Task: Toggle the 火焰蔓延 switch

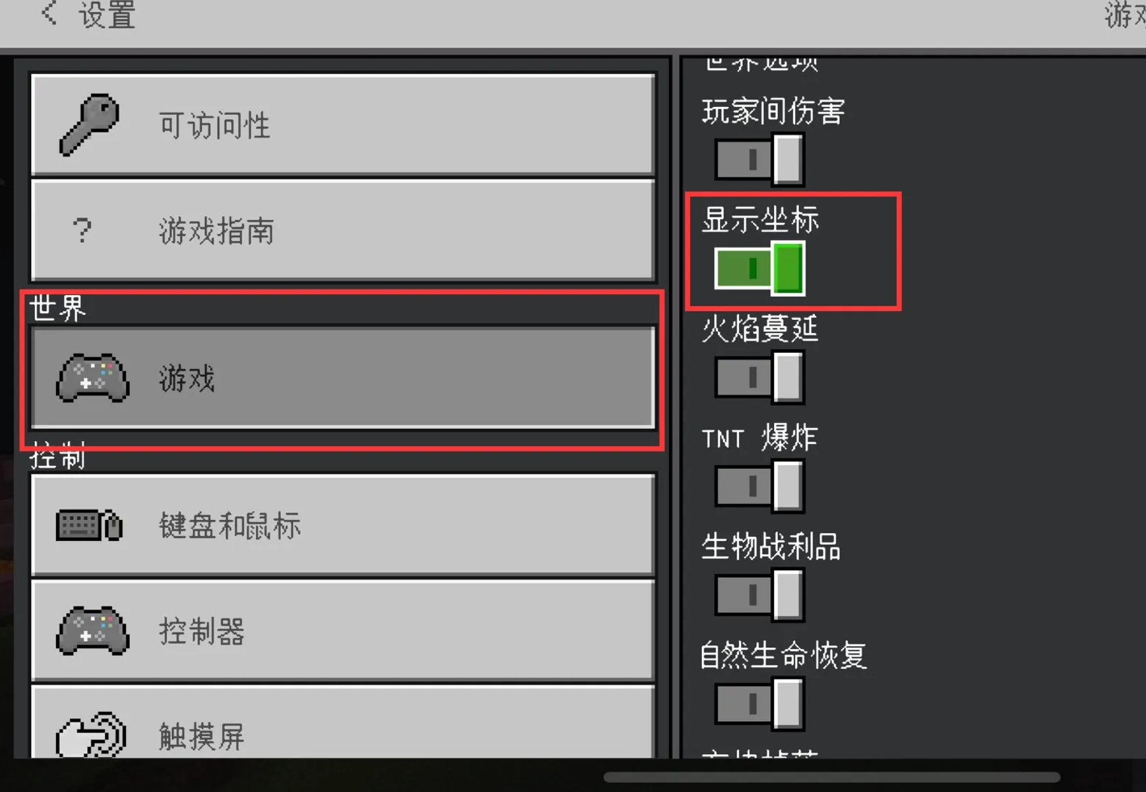Action: (760, 378)
